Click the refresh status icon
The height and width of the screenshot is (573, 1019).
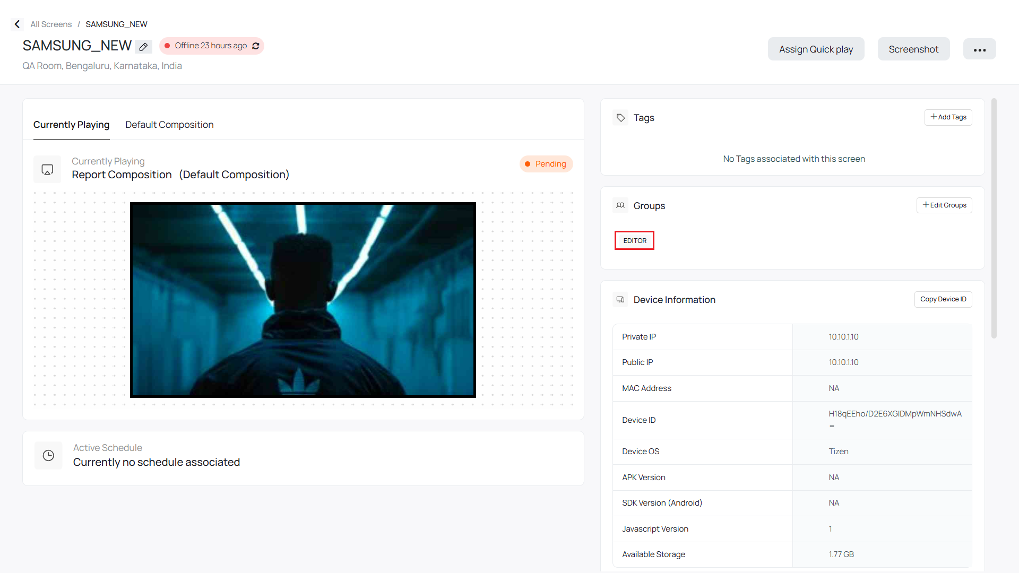tap(256, 46)
